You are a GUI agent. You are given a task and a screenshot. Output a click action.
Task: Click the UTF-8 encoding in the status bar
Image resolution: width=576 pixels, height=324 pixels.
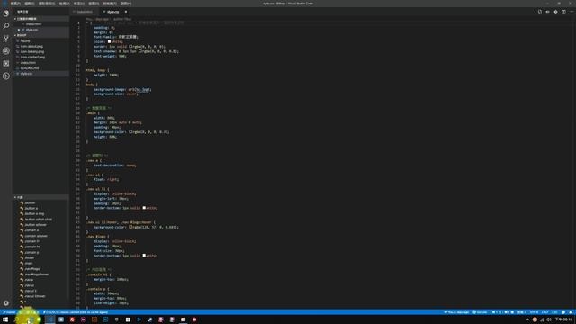tap(534, 312)
